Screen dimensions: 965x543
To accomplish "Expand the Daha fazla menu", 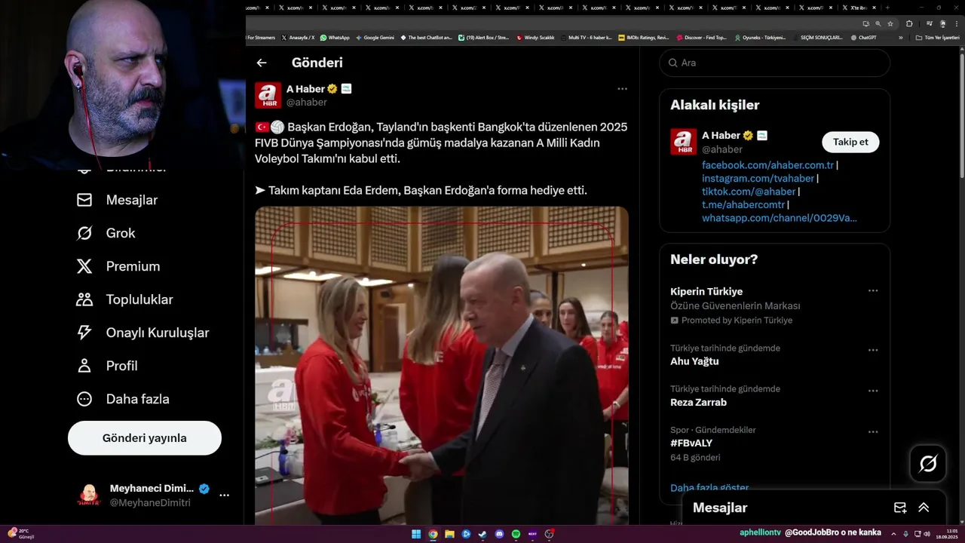I will 123,399.
